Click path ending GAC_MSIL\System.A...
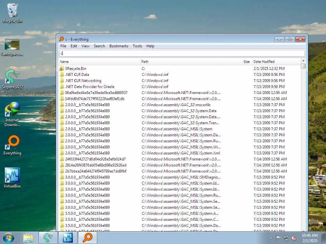Viewport: 326px width, 244px height. [180, 213]
